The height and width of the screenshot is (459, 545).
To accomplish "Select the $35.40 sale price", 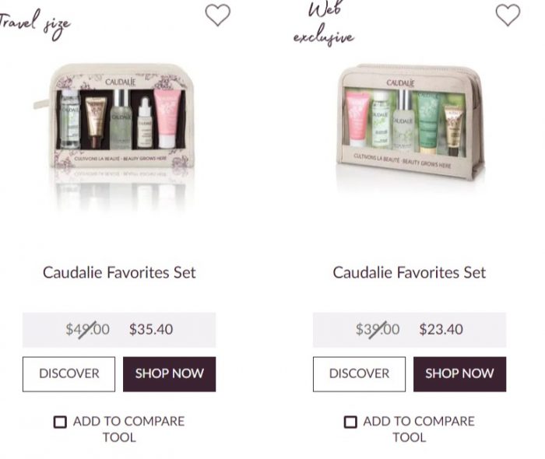I will click(151, 329).
